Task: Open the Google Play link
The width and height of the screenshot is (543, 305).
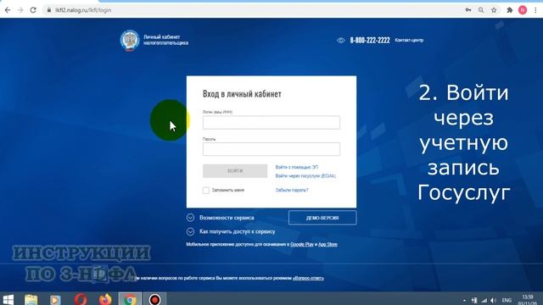Action: pos(302,244)
